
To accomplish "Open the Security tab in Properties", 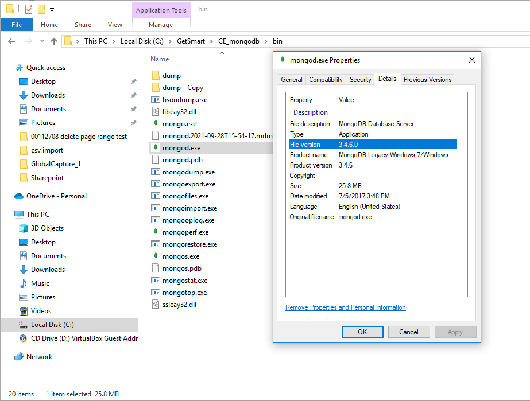I will [360, 80].
